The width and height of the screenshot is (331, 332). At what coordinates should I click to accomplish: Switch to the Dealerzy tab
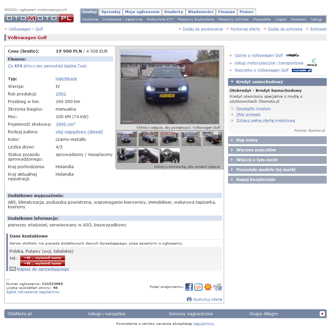click(x=174, y=12)
